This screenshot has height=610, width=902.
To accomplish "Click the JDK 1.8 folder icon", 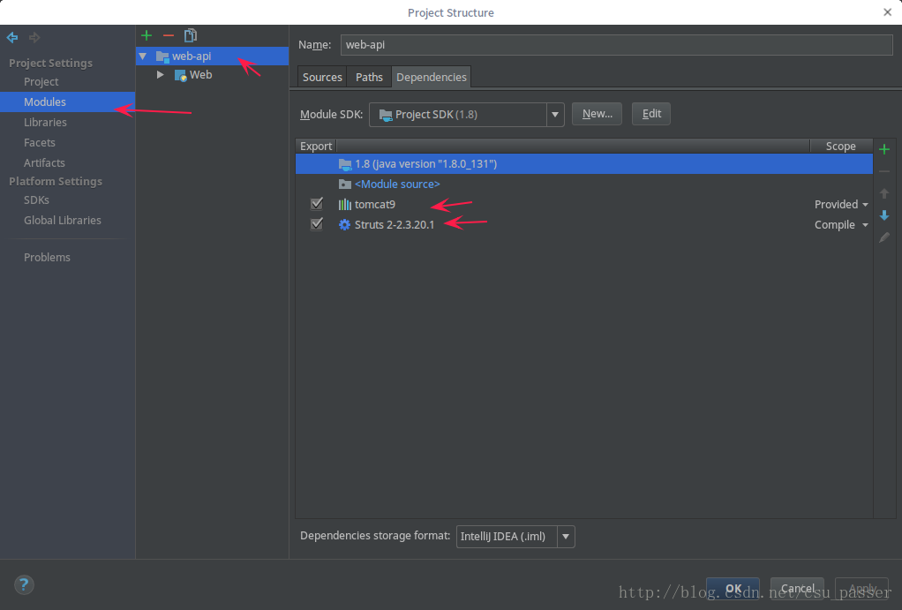I will [344, 164].
